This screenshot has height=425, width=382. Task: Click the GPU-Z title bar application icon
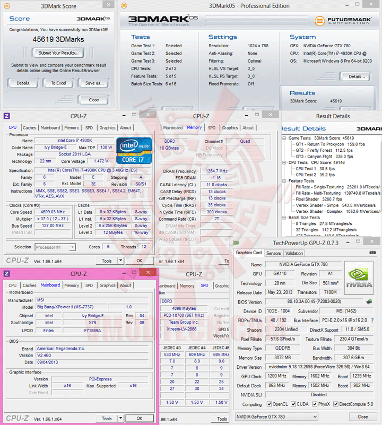[236, 243]
